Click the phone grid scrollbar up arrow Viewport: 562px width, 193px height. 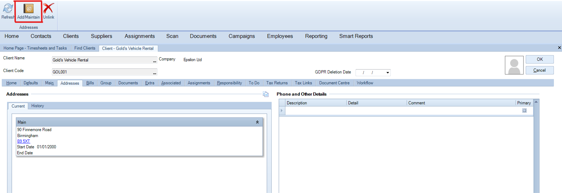[536, 102]
